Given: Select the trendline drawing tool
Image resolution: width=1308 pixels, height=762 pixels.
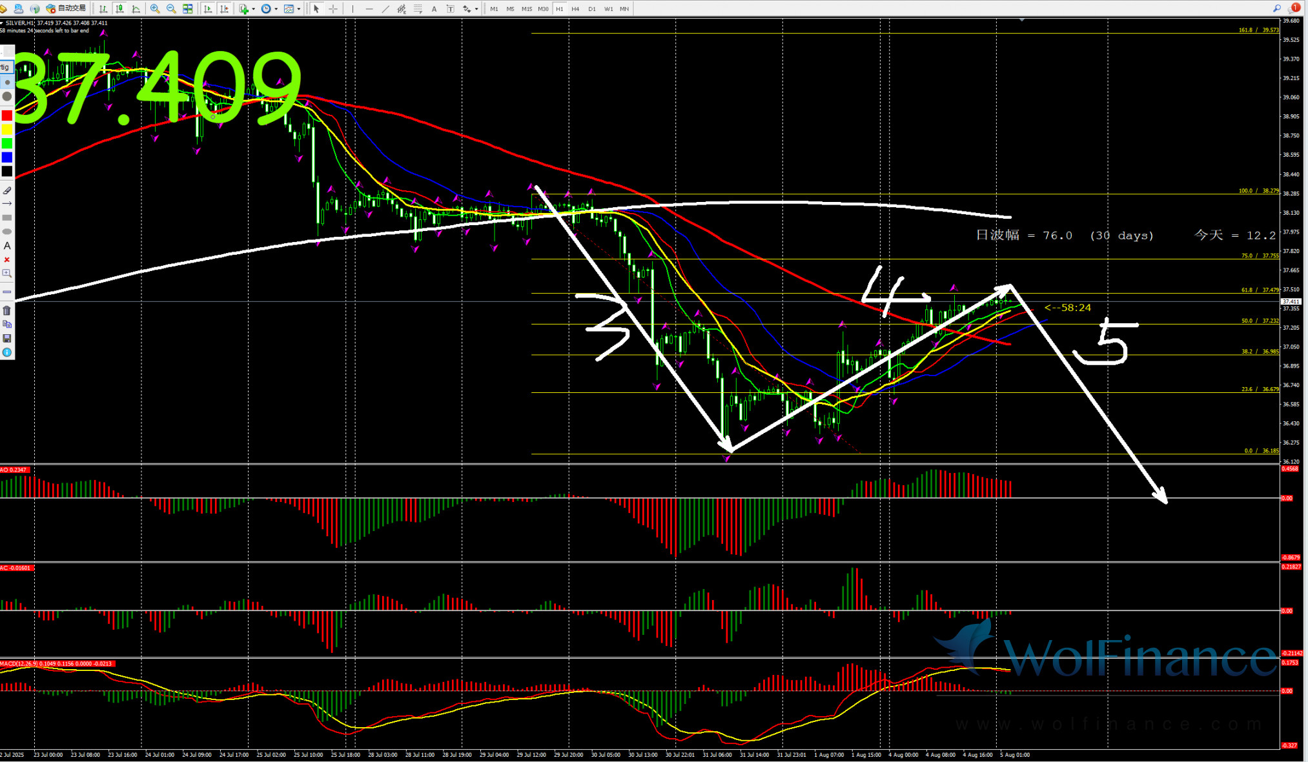Looking at the screenshot, I should coord(385,8).
